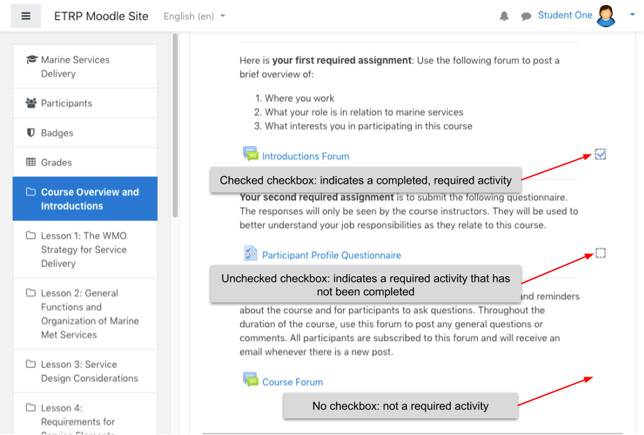Click the Student One profile name
This screenshot has width=644, height=435.
[x=565, y=15]
